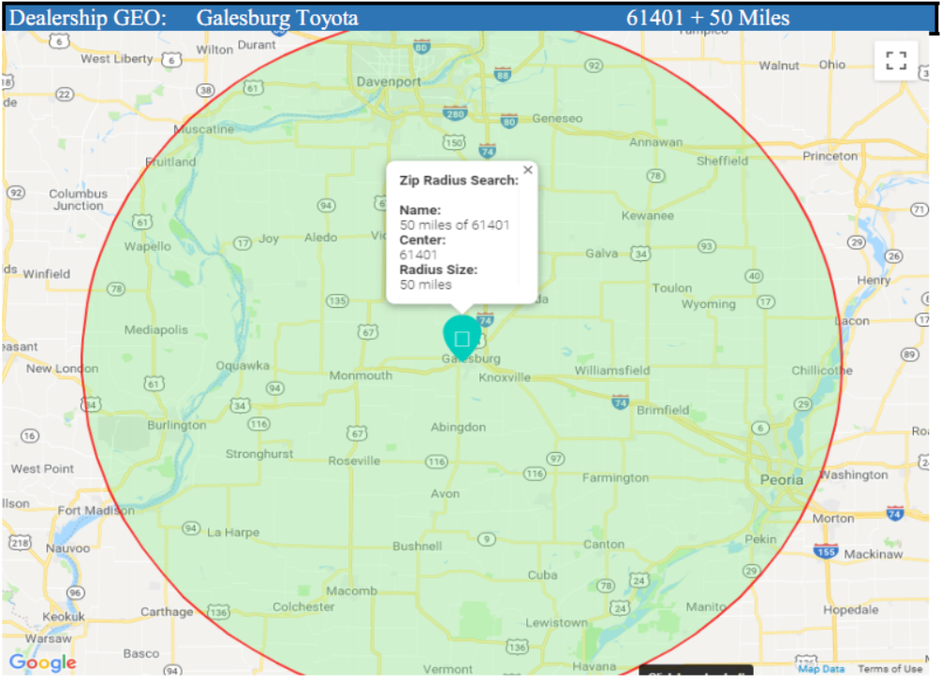The width and height of the screenshot is (941, 686).
Task: Click the Morton town label
Action: click(833, 518)
